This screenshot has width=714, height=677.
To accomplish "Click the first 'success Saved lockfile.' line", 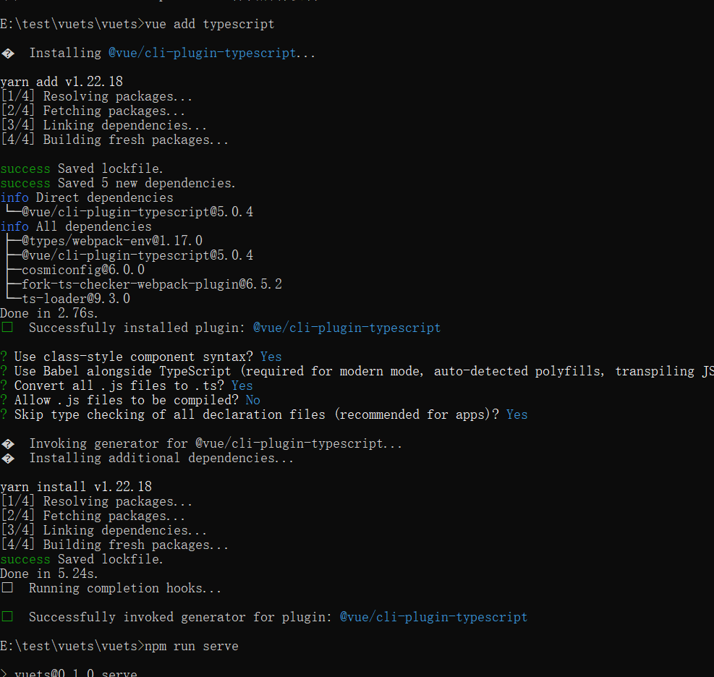I will pyautogui.click(x=82, y=169).
